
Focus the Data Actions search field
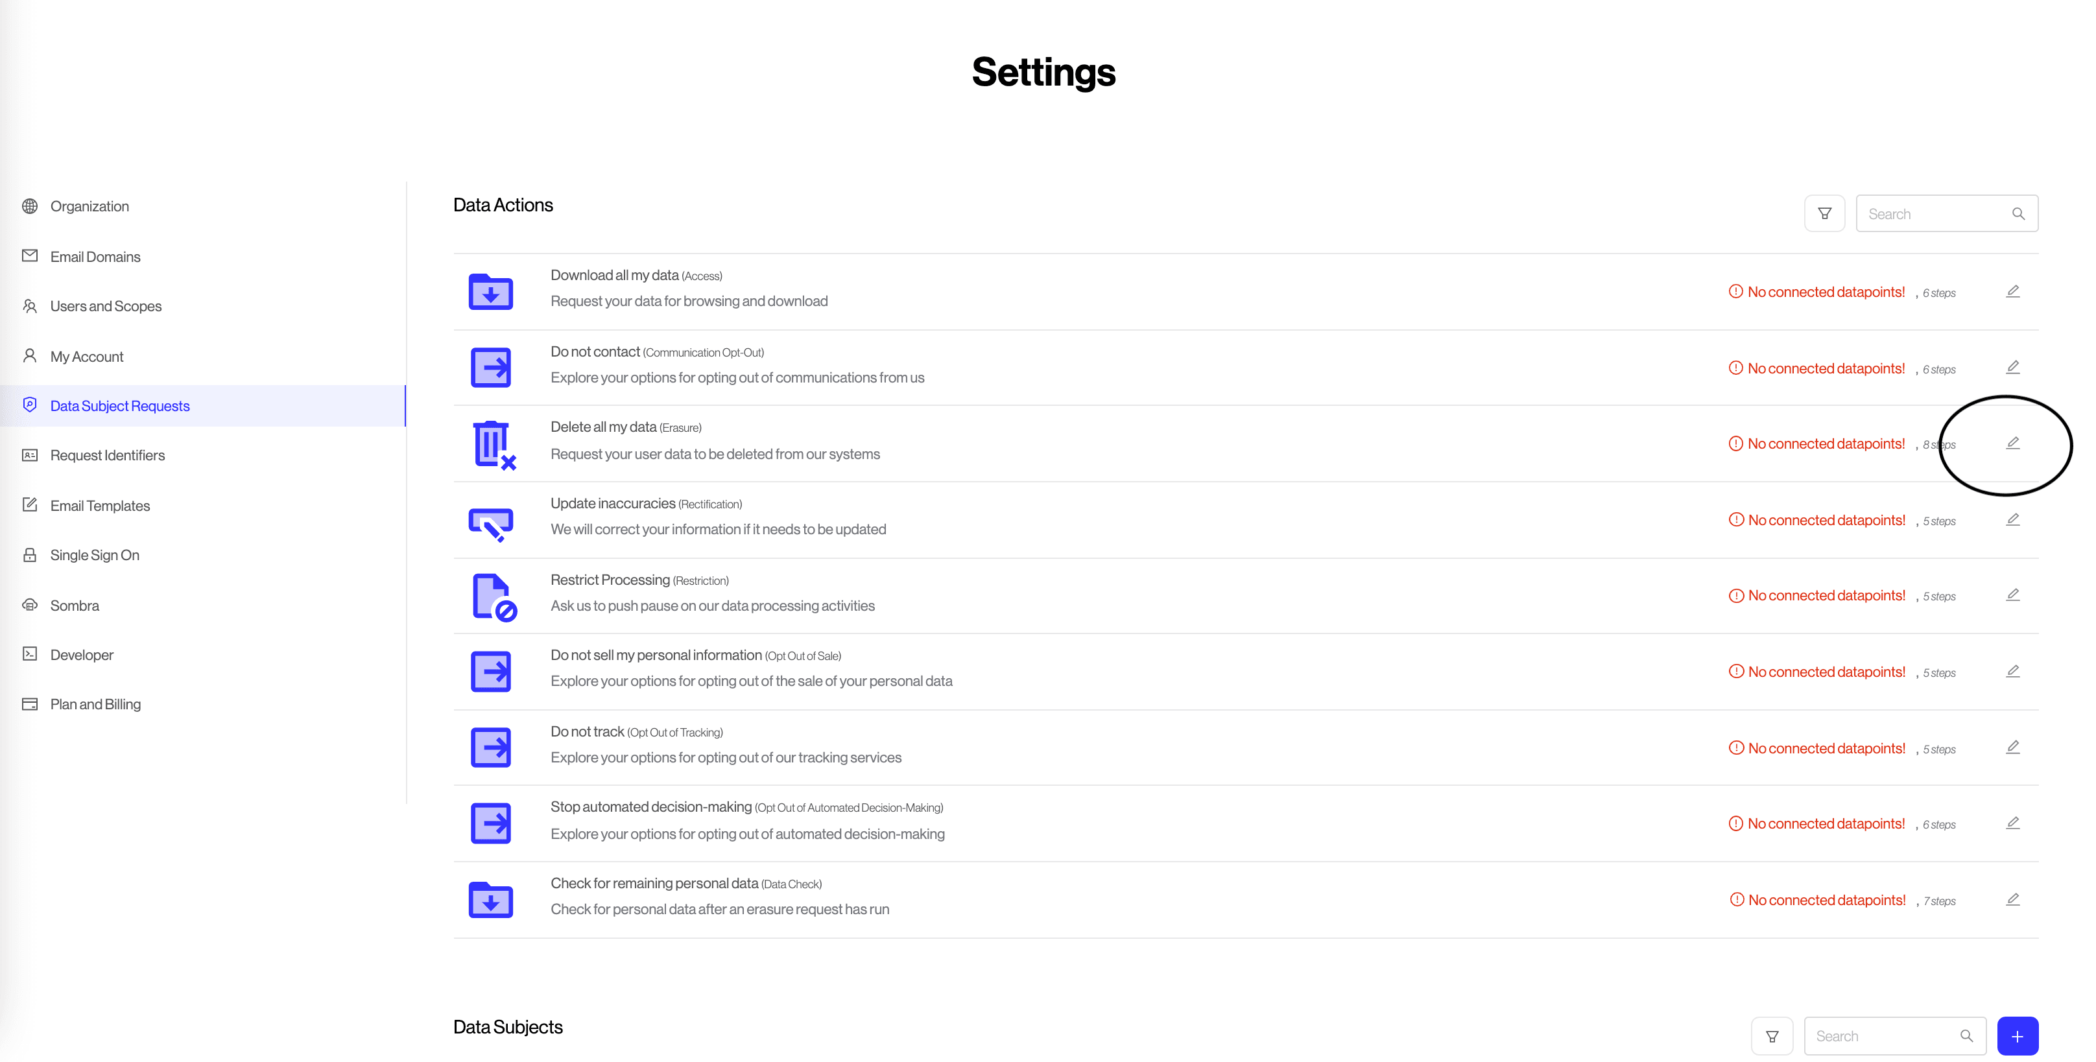coord(1936,214)
